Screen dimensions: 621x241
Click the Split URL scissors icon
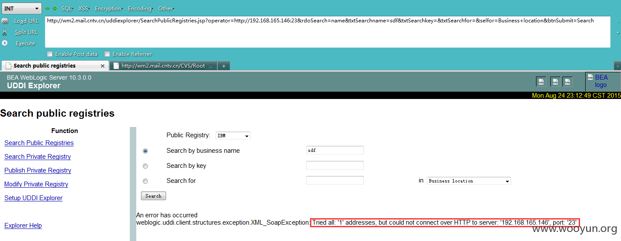tap(5, 32)
